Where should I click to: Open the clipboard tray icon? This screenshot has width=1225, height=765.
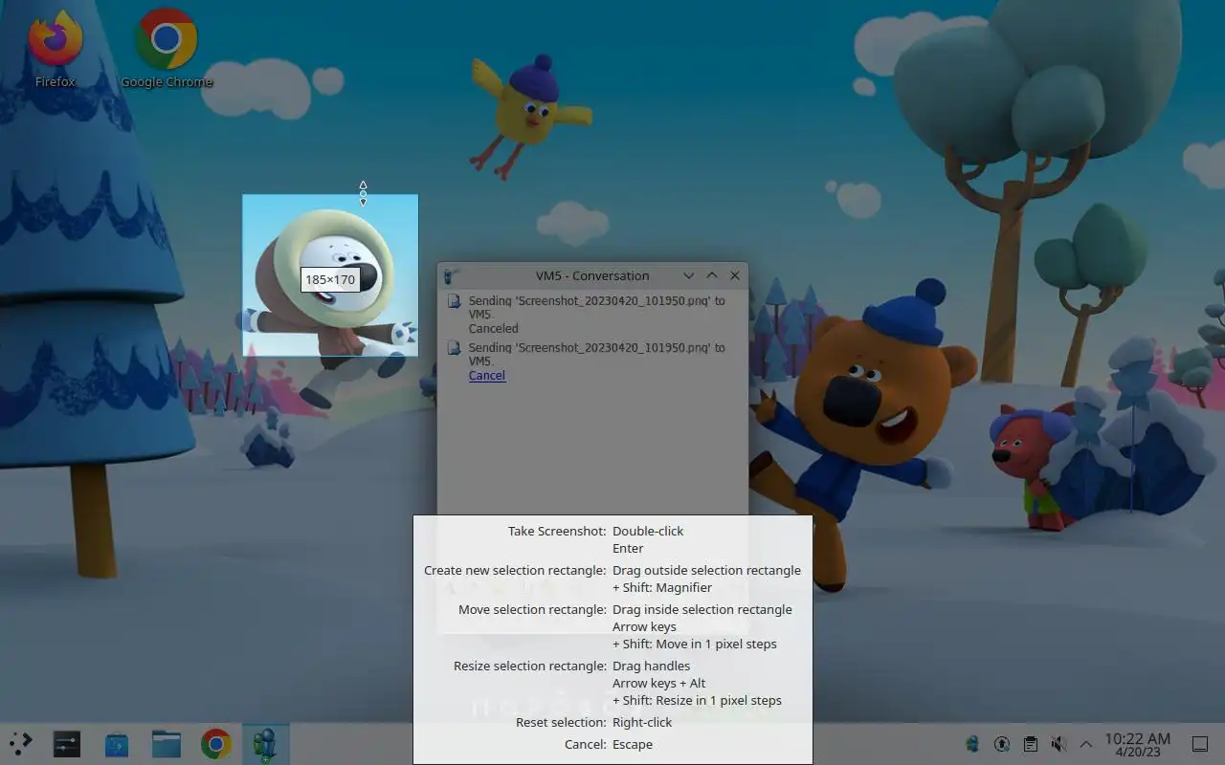pos(1030,744)
